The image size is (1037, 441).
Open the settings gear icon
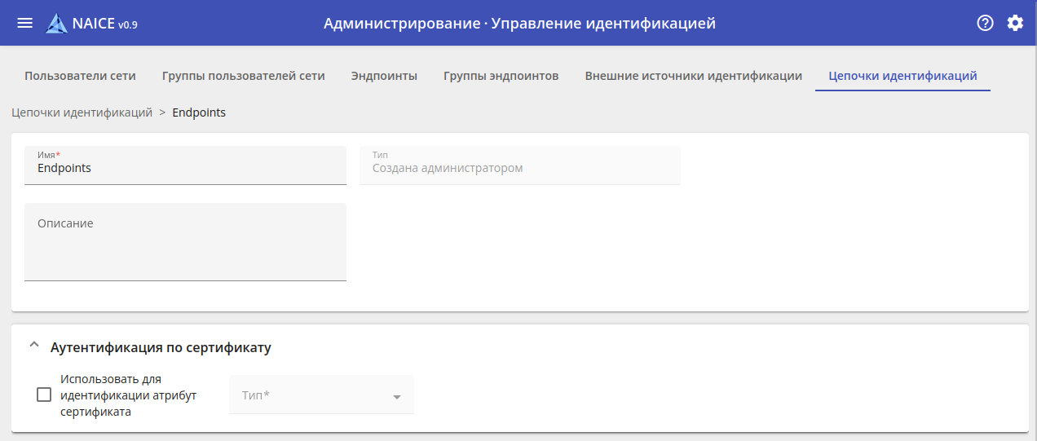point(1015,23)
